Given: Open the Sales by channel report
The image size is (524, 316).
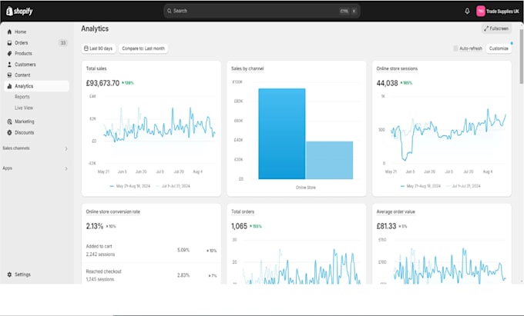Looking at the screenshot, I should (247, 68).
